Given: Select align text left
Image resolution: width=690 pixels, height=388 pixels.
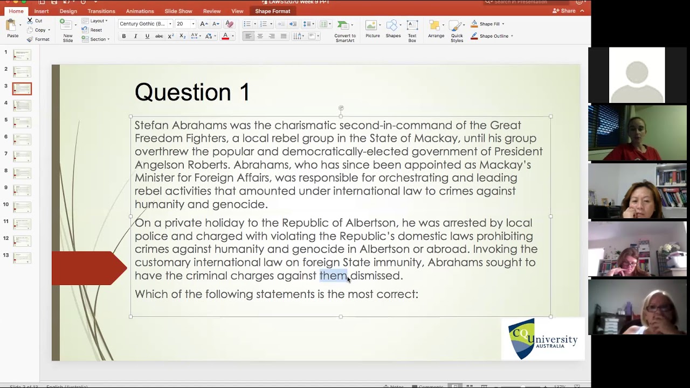Looking at the screenshot, I should (248, 36).
